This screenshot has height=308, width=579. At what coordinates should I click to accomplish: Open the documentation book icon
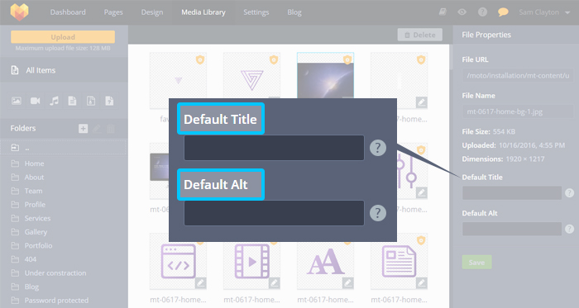pos(443,12)
